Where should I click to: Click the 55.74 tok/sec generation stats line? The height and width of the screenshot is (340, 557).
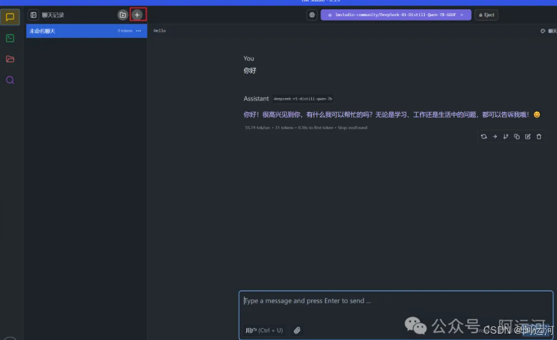click(x=306, y=127)
